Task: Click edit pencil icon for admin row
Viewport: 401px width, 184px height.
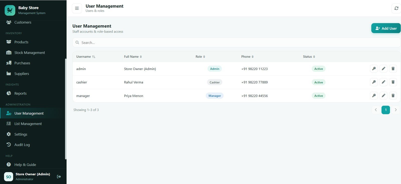Action: tap(383, 69)
